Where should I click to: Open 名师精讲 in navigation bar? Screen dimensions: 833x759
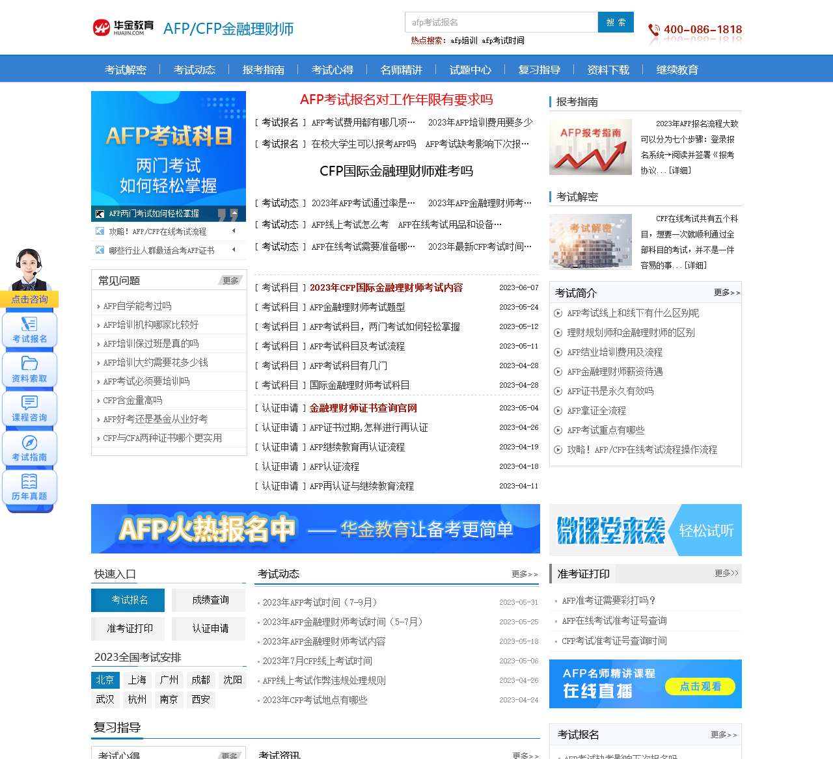tap(402, 70)
